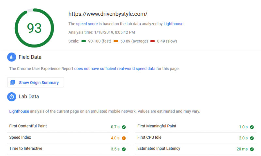Click green check icon beside First Contentful Paint

[x=124, y=127]
